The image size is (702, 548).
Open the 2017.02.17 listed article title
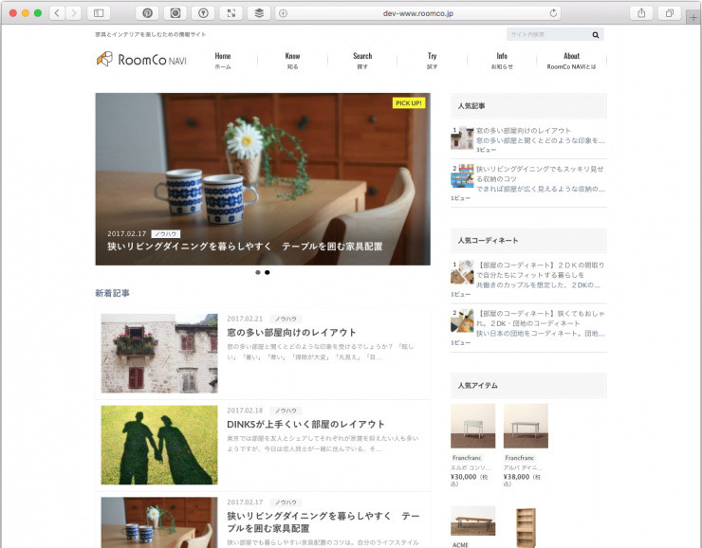click(x=323, y=522)
